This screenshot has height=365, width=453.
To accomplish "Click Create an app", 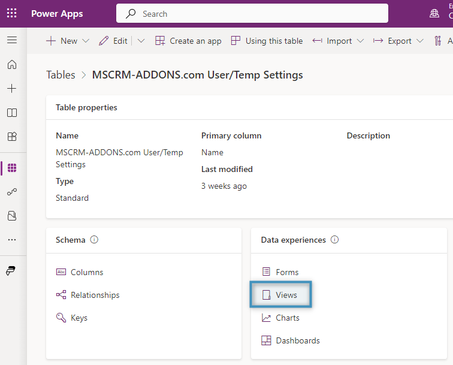I will (188, 41).
